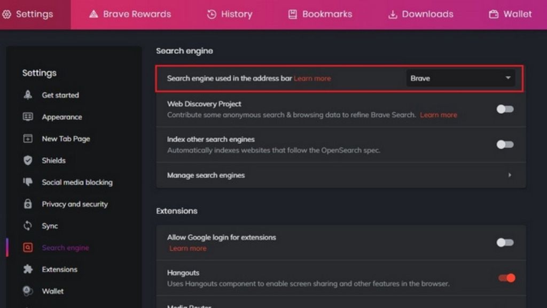
Task: Click the Extensions puzzle piece icon
Action: (28, 269)
